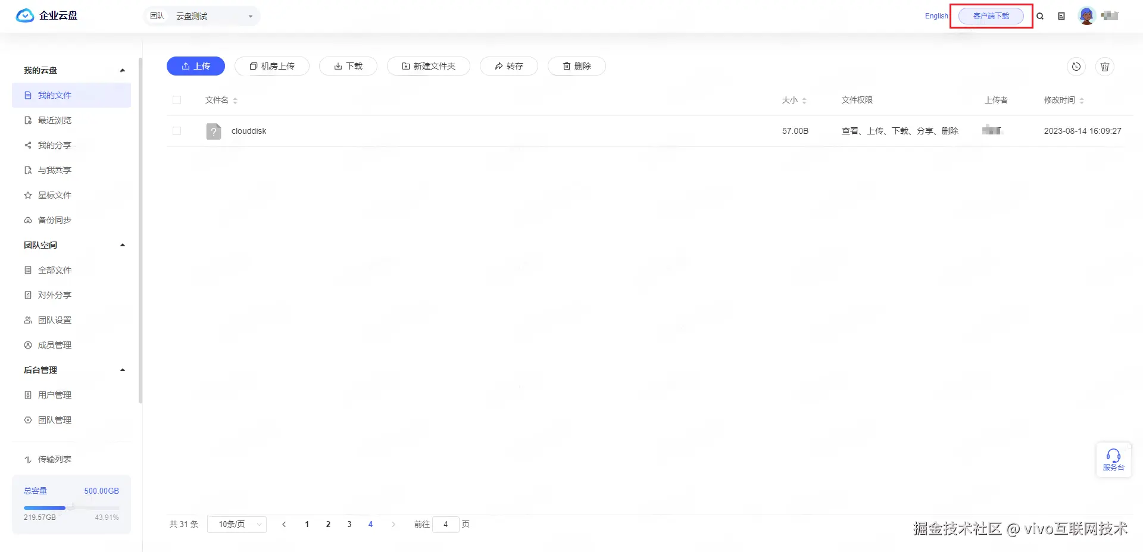Switch interface language via the English link
1143x552 pixels.
(936, 16)
